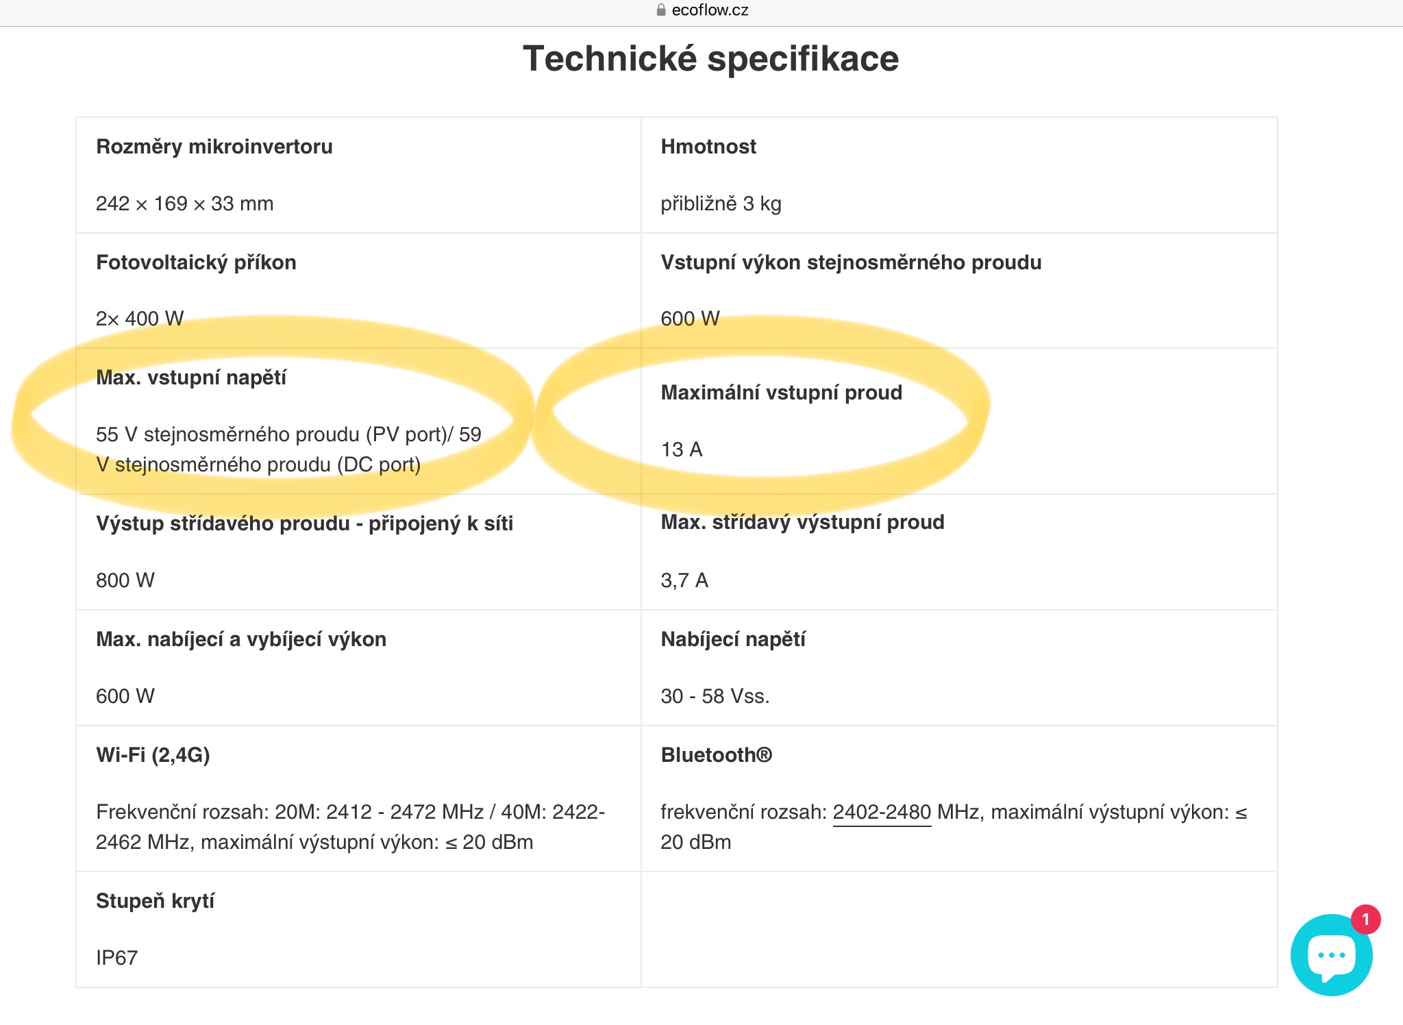Open the 2402-2480 underlined link

pos(882,812)
